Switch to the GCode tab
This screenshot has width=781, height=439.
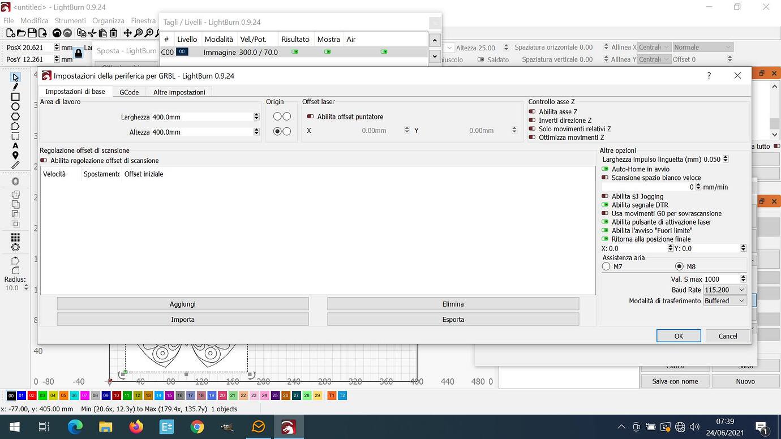[x=129, y=92]
